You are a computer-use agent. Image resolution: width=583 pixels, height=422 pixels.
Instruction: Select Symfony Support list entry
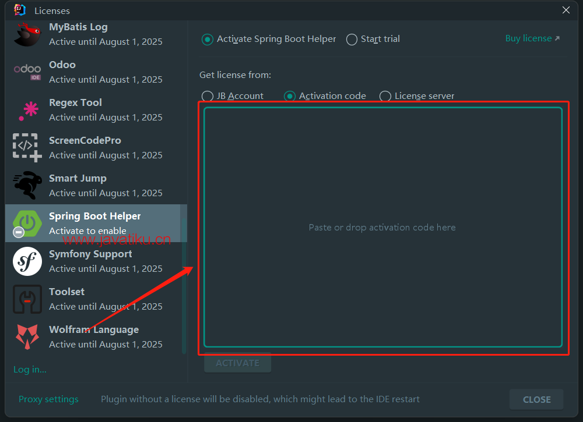[96, 261]
